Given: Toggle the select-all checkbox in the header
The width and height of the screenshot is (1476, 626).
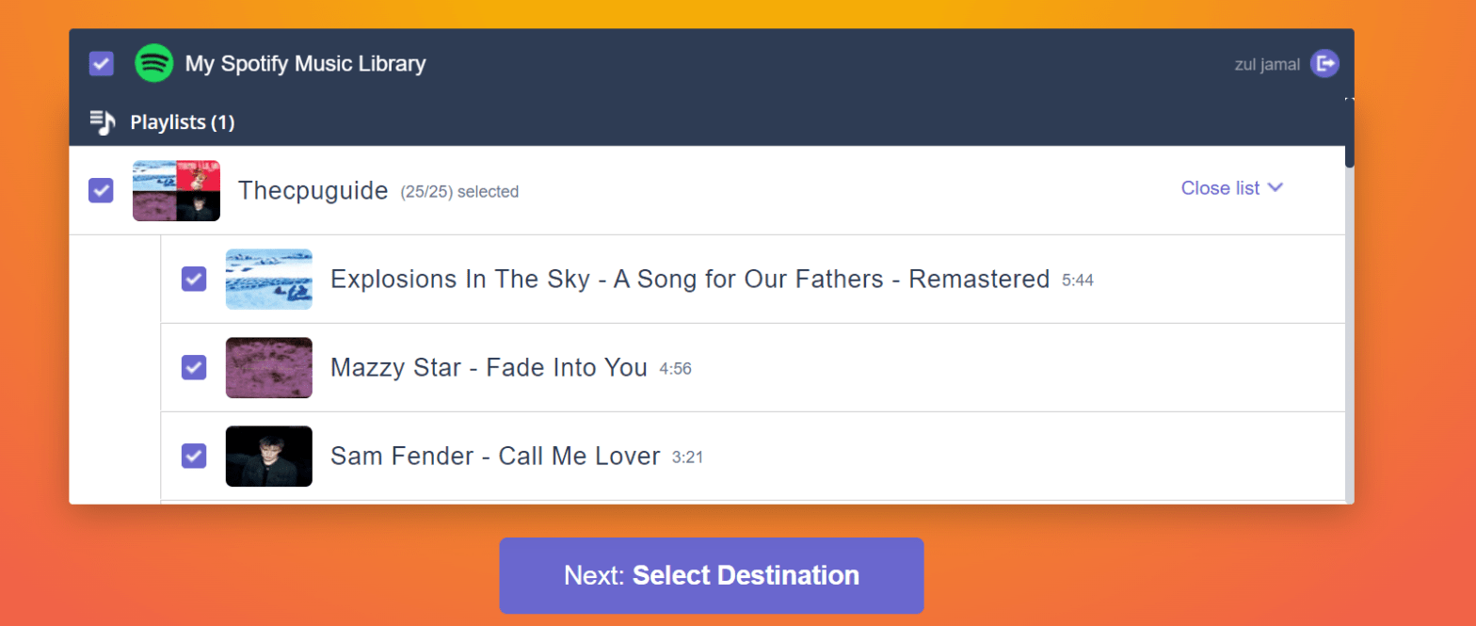Looking at the screenshot, I should [x=100, y=63].
